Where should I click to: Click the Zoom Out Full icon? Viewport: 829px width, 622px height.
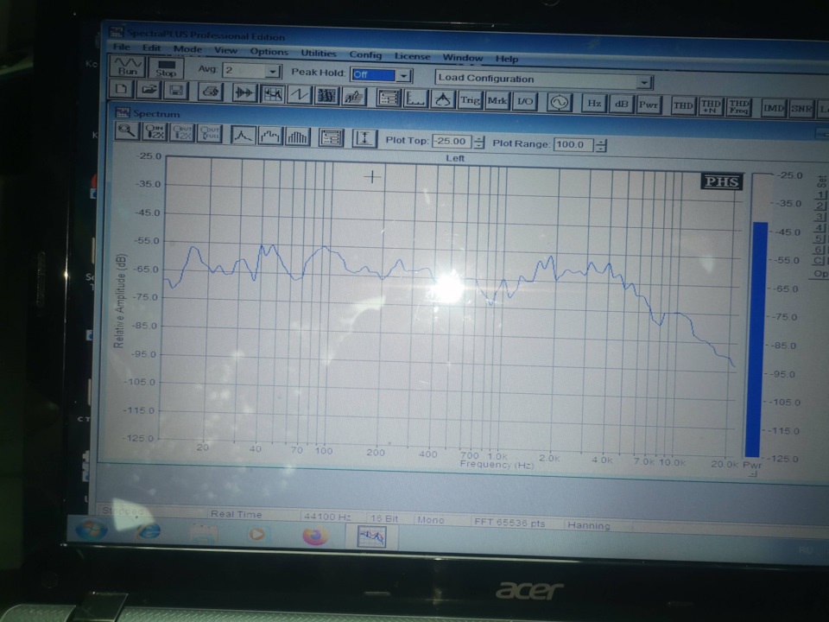pyautogui.click(x=209, y=133)
